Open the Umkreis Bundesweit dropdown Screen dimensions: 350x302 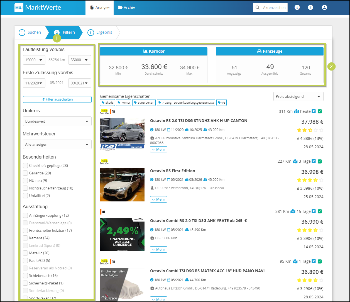point(57,121)
